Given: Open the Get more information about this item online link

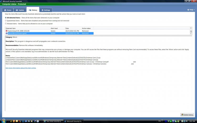Looking at the screenshot, I should 21,68.
